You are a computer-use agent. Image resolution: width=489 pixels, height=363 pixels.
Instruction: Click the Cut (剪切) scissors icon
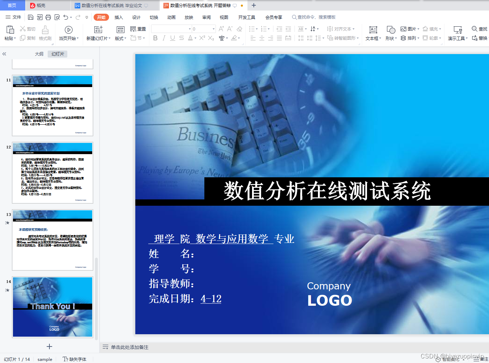[23, 29]
